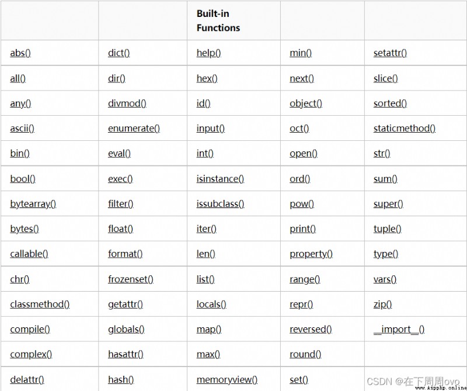Open the isinstance() documentation link
Image resolution: width=467 pixels, height=391 pixels.
[x=220, y=179]
